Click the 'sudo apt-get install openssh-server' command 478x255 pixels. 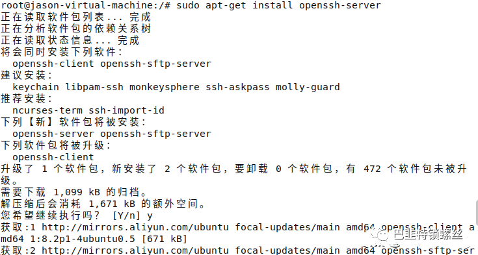click(278, 5)
